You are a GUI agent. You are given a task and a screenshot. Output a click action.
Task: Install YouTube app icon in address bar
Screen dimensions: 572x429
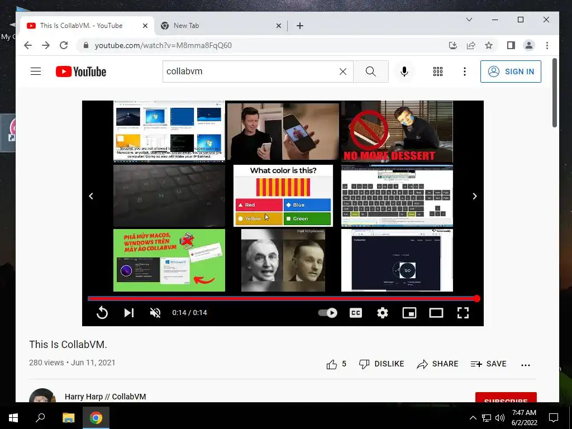tap(452, 45)
